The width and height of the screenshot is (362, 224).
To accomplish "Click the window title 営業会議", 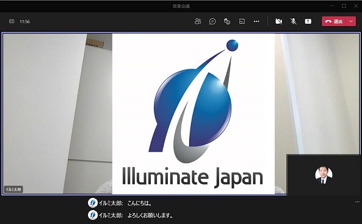I will 181,6.
